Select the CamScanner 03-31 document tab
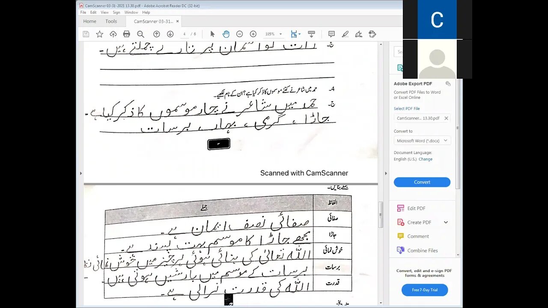This screenshot has width=548, height=308. coord(153,21)
